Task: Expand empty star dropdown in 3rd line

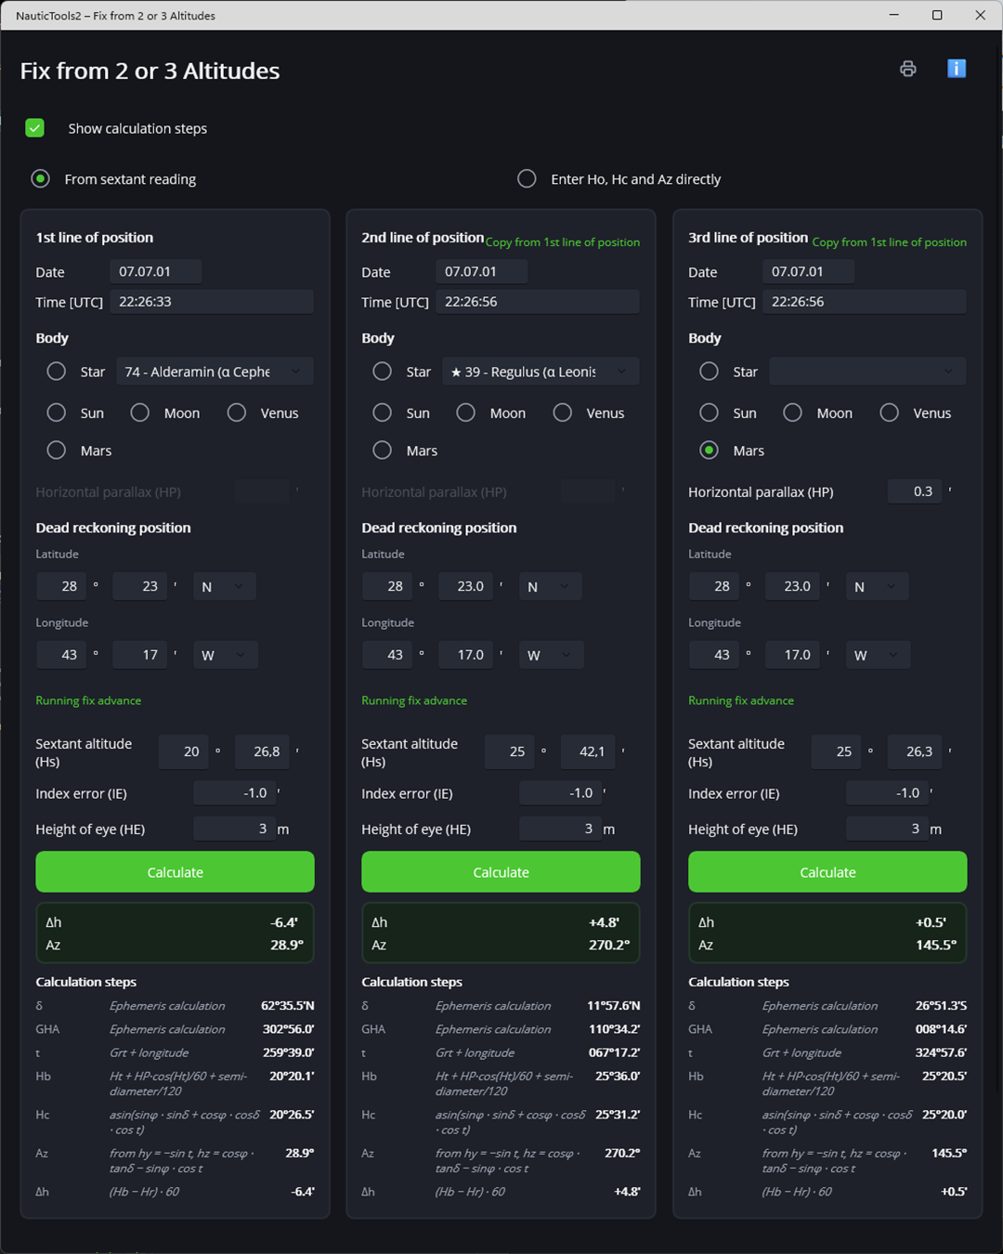Action: [x=867, y=372]
